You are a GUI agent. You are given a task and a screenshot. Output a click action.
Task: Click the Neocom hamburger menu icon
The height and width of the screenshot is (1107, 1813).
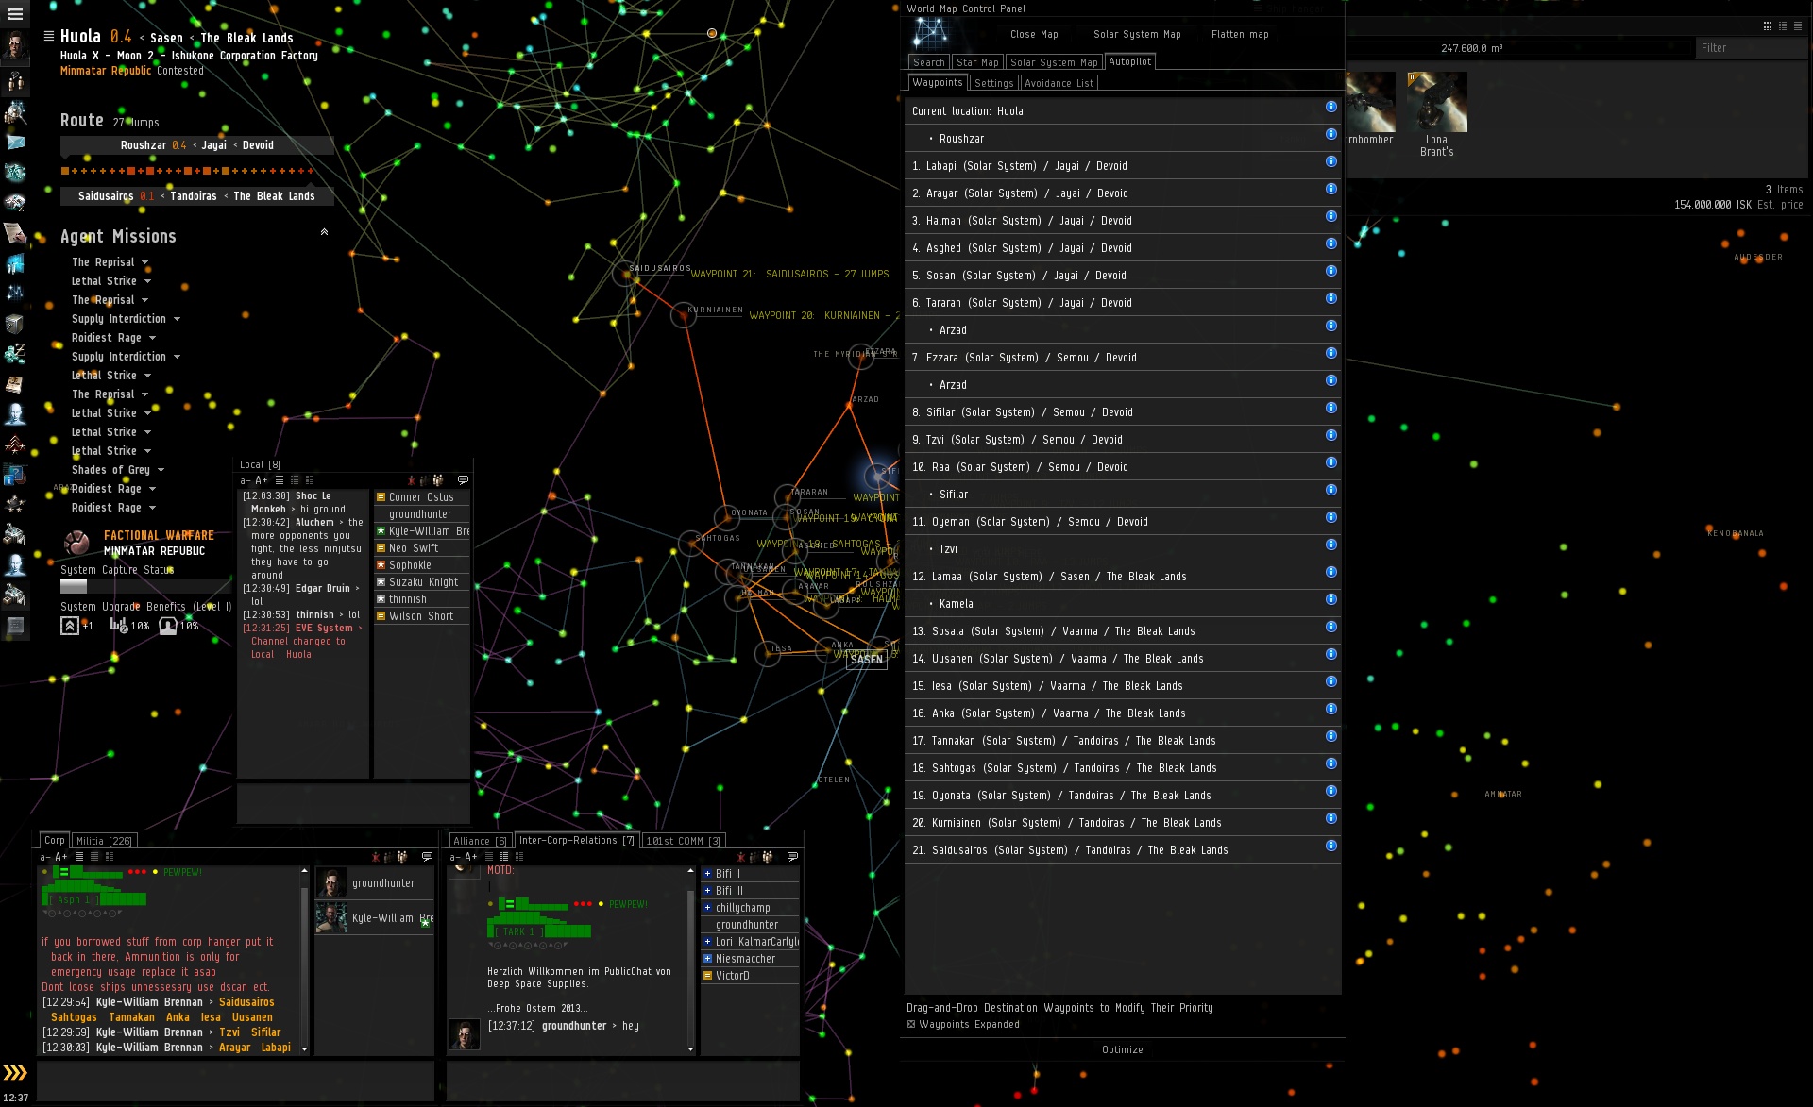(x=15, y=14)
